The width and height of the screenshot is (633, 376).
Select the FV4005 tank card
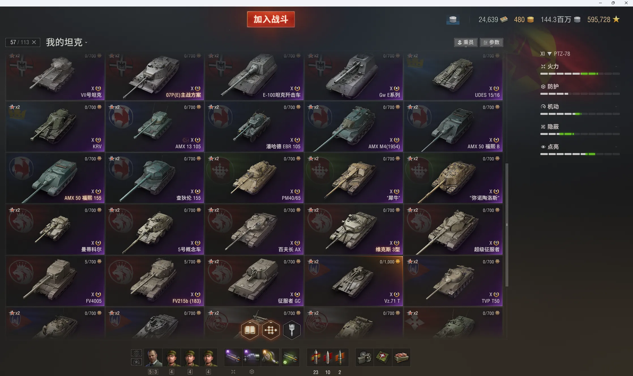55,281
